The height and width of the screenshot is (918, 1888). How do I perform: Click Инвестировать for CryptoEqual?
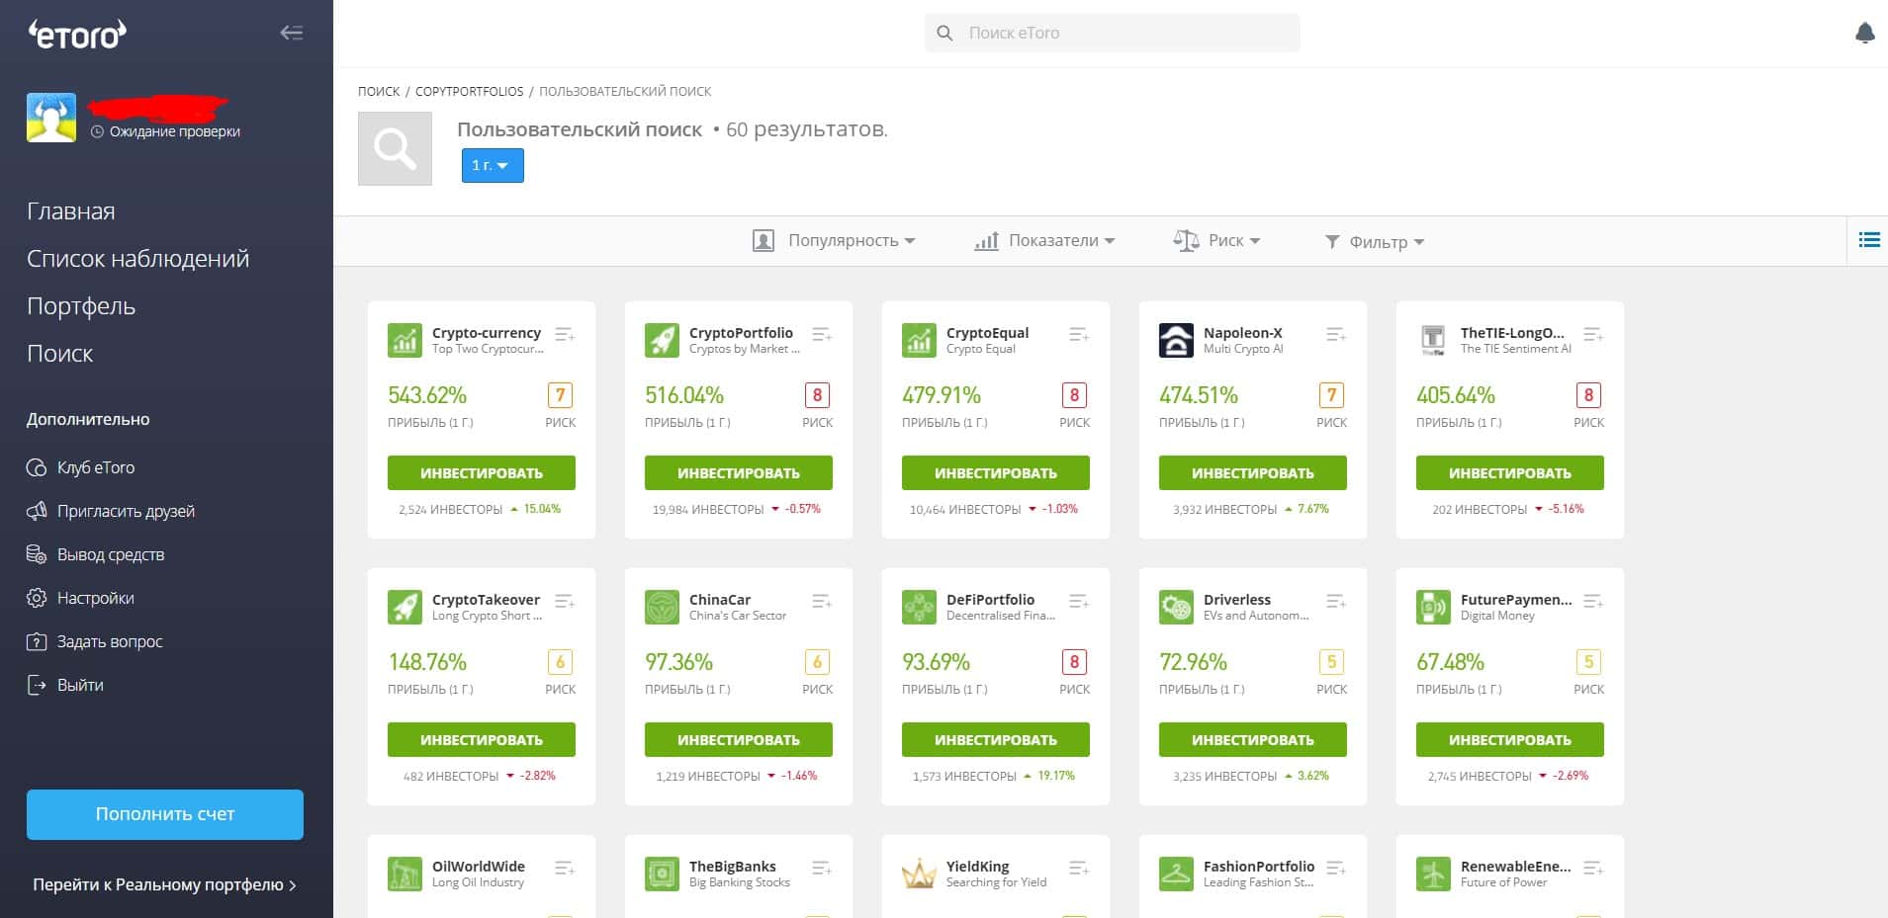coord(996,472)
